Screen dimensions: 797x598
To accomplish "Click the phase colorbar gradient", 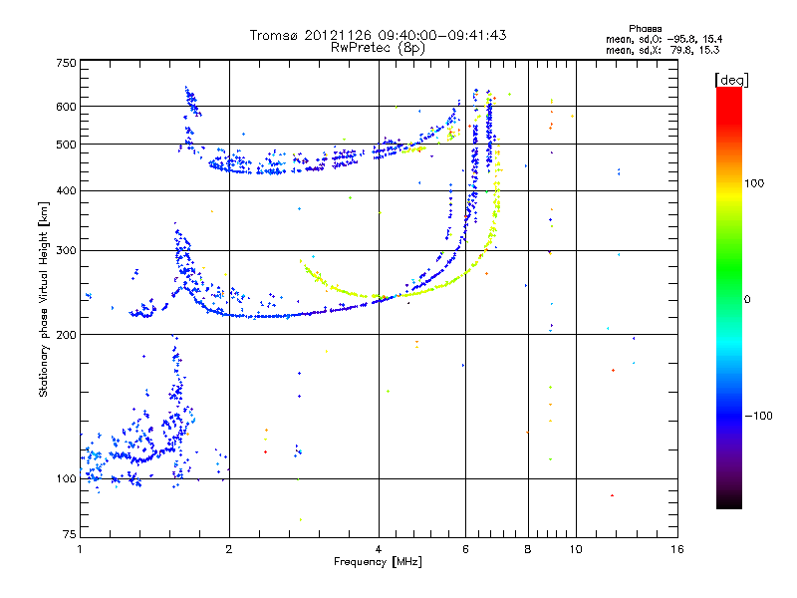I will (729, 297).
